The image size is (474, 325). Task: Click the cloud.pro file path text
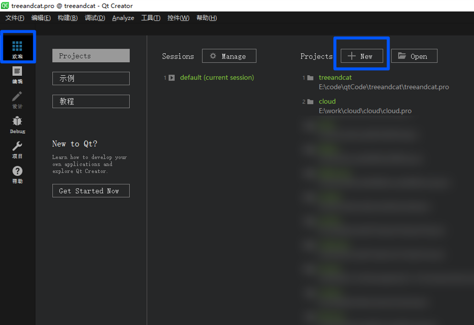[x=365, y=111]
